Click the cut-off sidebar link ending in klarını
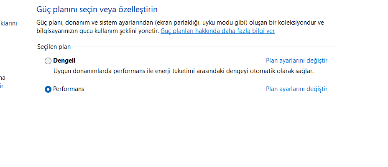 (8, 23)
